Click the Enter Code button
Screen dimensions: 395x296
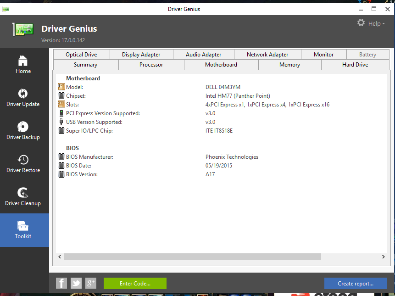[135, 284]
